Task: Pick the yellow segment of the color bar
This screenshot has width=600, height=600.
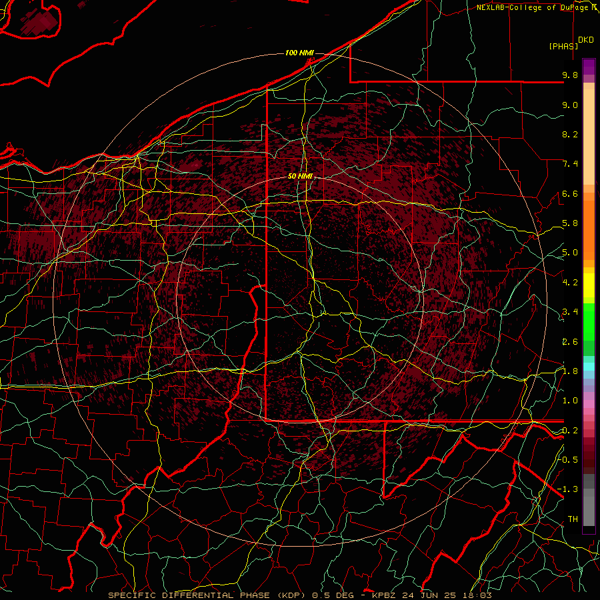Action: 589,285
